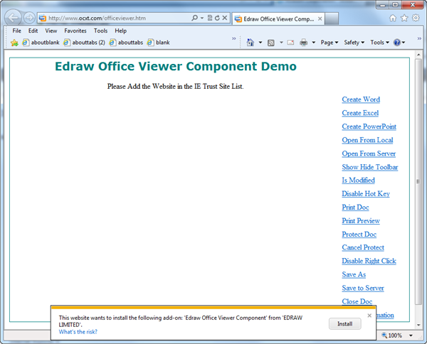Click the Create Excel link
This screenshot has width=427, height=344.
(x=360, y=113)
